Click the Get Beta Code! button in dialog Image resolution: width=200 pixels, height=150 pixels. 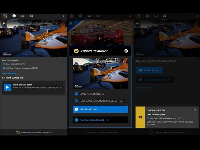[100, 109]
